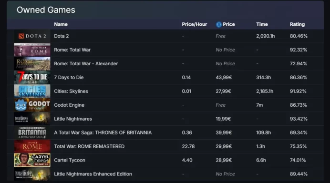
Task: Open the Godot Engine thumbnail
Action: pos(32,105)
